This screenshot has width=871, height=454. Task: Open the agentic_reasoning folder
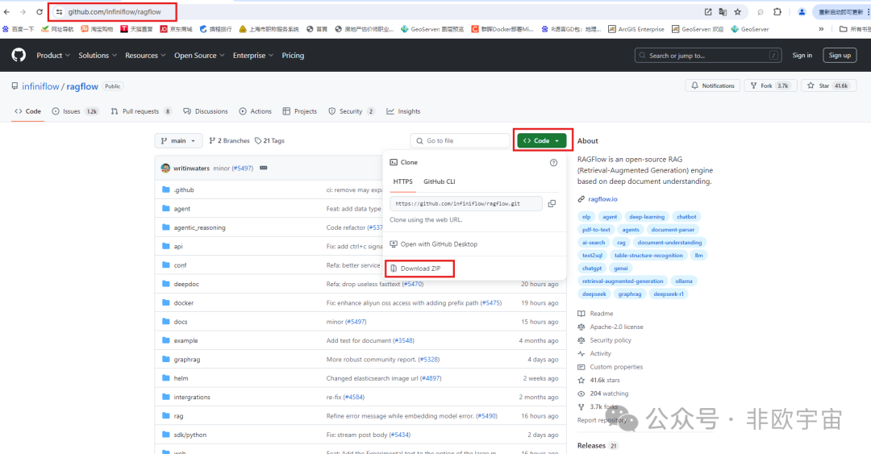click(x=199, y=227)
